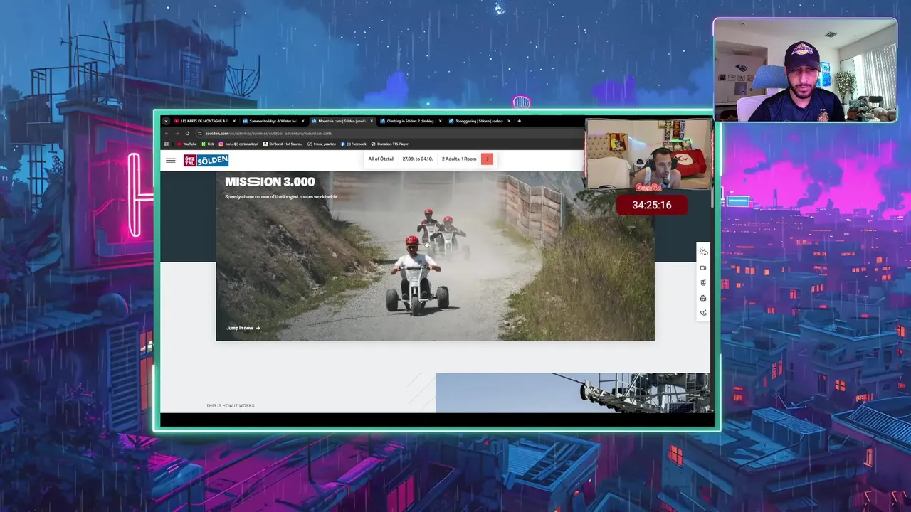Open a new browser tab
911x512 pixels.
[519, 121]
